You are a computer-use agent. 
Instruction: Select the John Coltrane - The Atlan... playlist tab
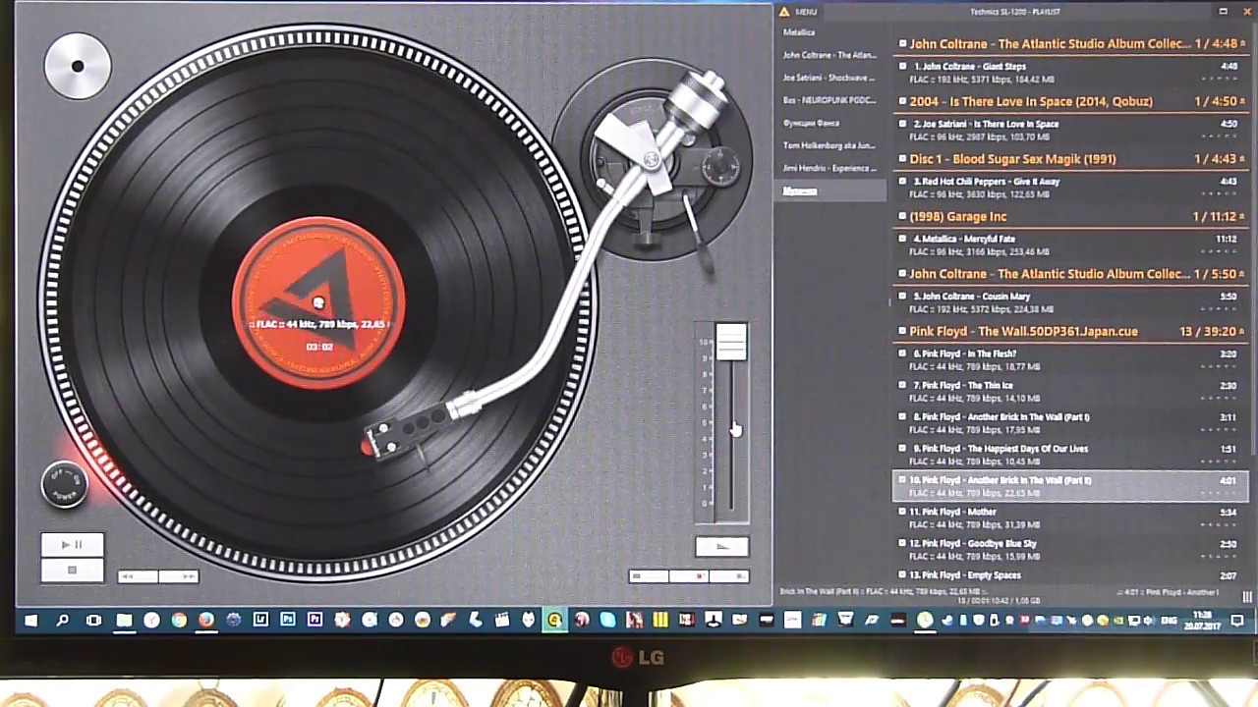pos(829,55)
